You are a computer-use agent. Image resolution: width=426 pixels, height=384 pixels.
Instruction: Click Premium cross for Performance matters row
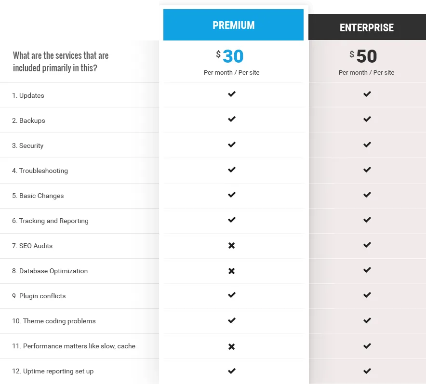[231, 346]
